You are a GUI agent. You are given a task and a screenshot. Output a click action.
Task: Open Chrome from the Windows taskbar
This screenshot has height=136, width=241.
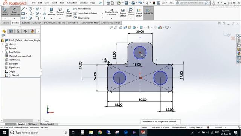tap(100, 133)
